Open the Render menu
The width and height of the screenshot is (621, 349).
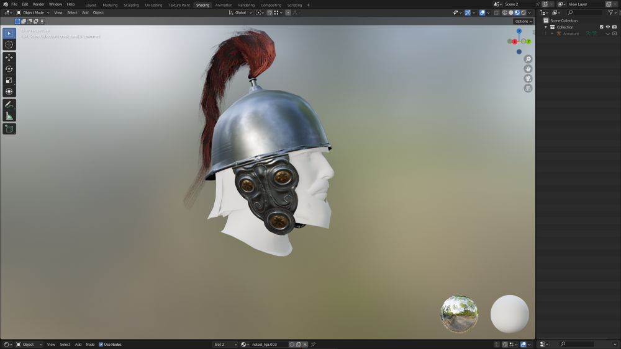(39, 4)
